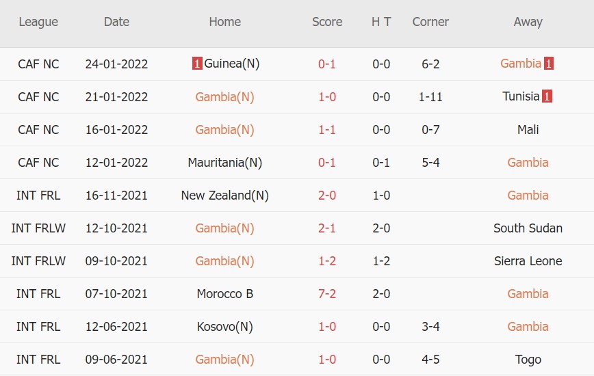
Task: Click red card badge beside Guinea(N)
Action: click(x=197, y=64)
